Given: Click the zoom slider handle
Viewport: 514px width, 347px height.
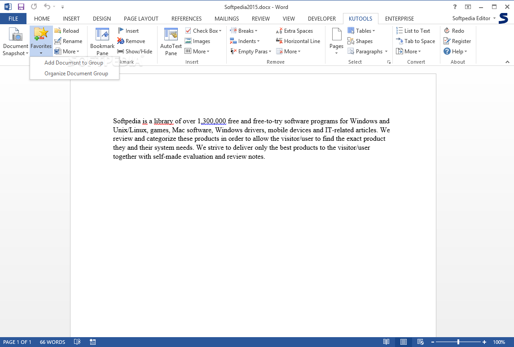Looking at the screenshot, I should coord(458,342).
